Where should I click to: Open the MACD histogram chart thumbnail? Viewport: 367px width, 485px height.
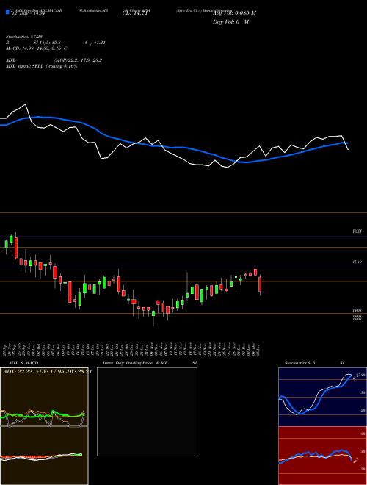tap(44, 456)
